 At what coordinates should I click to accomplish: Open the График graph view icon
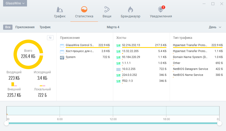point(59,10)
